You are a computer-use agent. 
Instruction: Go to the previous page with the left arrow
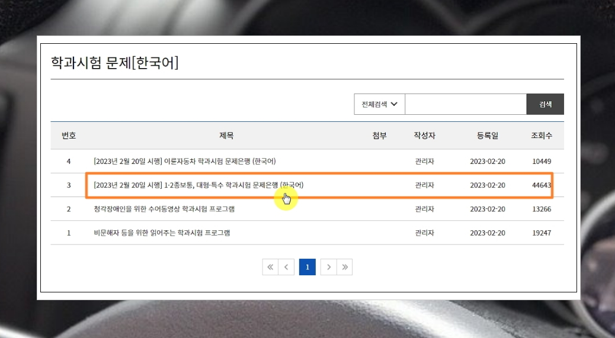[286, 267]
